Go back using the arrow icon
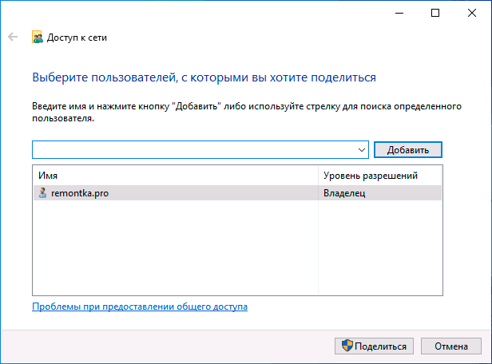Viewport: 492px width, 364px height. point(13,37)
